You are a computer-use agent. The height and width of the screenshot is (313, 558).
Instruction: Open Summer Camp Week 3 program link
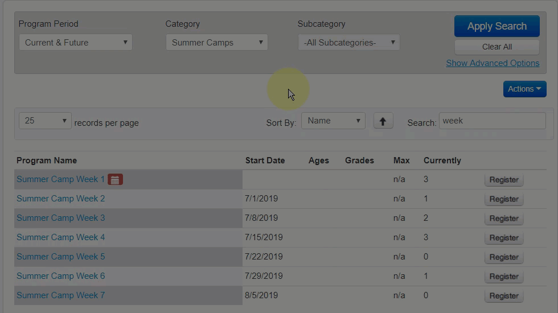pos(60,218)
